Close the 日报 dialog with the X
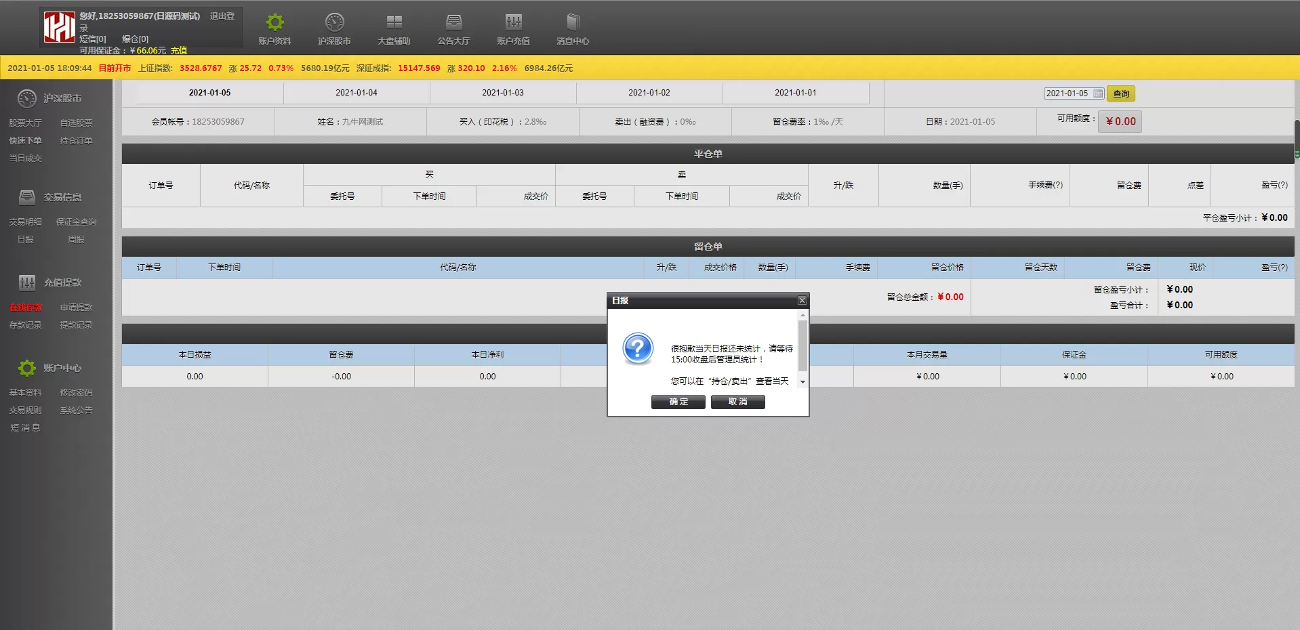1300x630 pixels. tap(802, 301)
